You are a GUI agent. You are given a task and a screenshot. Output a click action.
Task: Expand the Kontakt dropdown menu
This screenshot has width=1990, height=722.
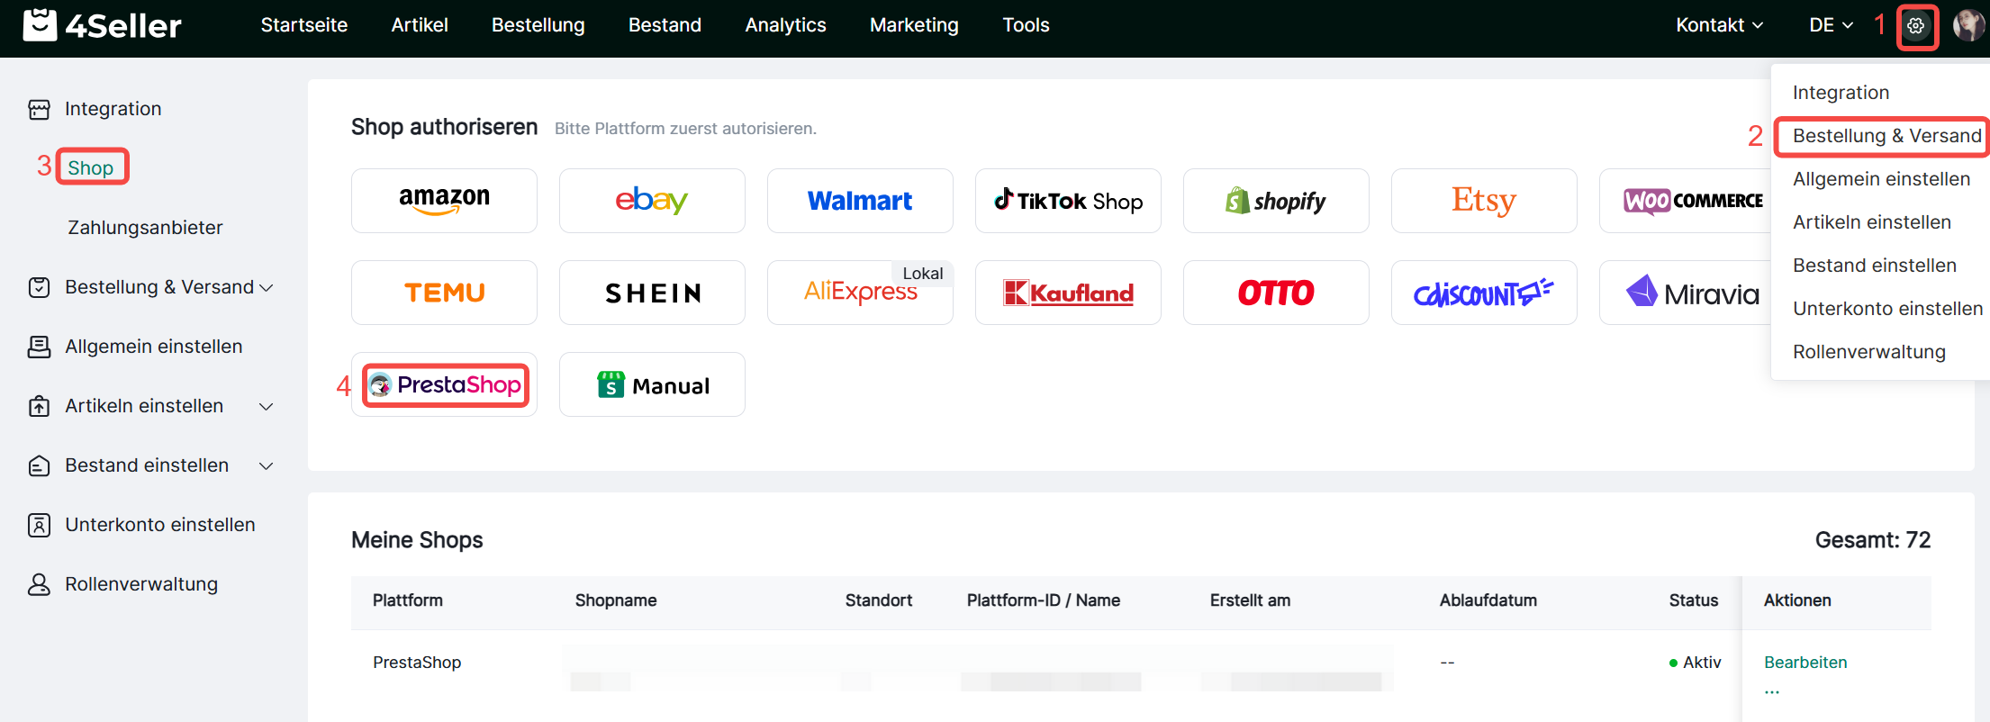(1719, 25)
